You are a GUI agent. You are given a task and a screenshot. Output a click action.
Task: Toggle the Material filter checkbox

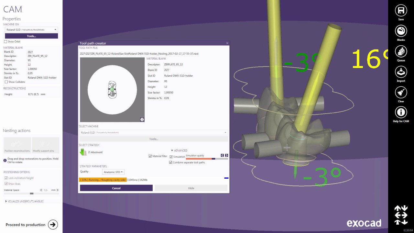[150, 156]
